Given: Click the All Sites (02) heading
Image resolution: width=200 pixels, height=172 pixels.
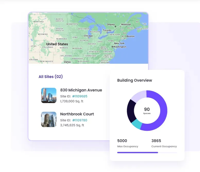Looking at the screenshot, I should point(51,77).
